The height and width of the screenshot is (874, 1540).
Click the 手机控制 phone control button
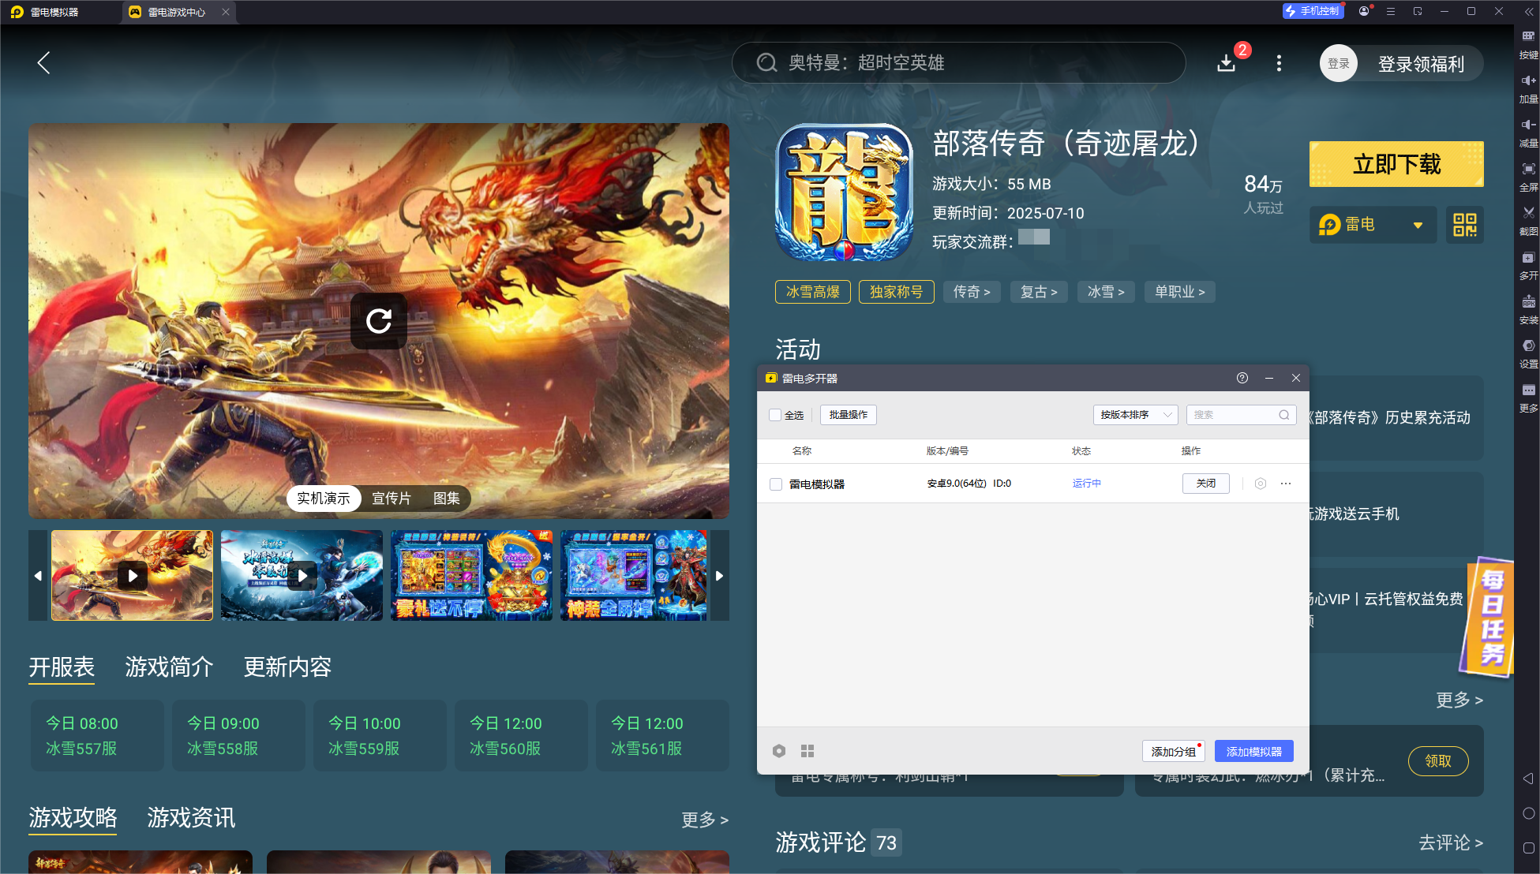[x=1313, y=11]
